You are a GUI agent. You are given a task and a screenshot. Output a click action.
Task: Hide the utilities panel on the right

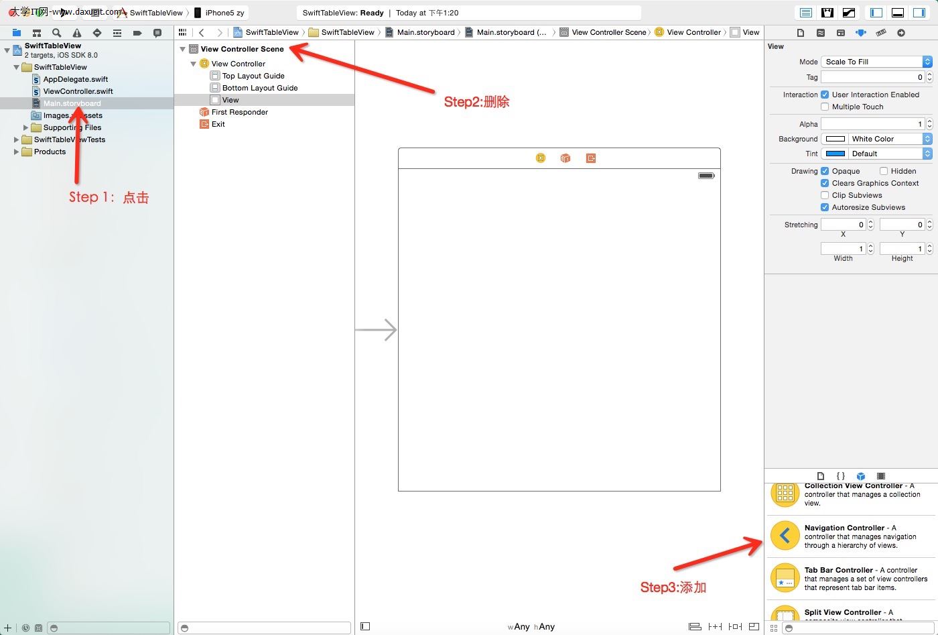[x=919, y=13]
